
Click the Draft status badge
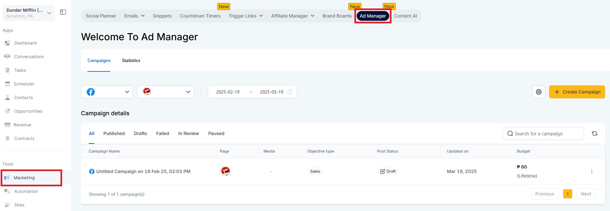[x=388, y=171]
